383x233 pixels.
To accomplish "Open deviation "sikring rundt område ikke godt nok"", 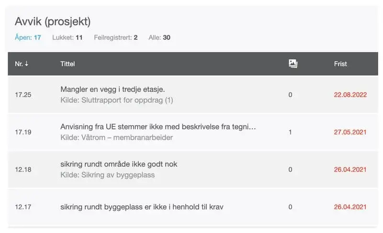I will [x=119, y=164].
